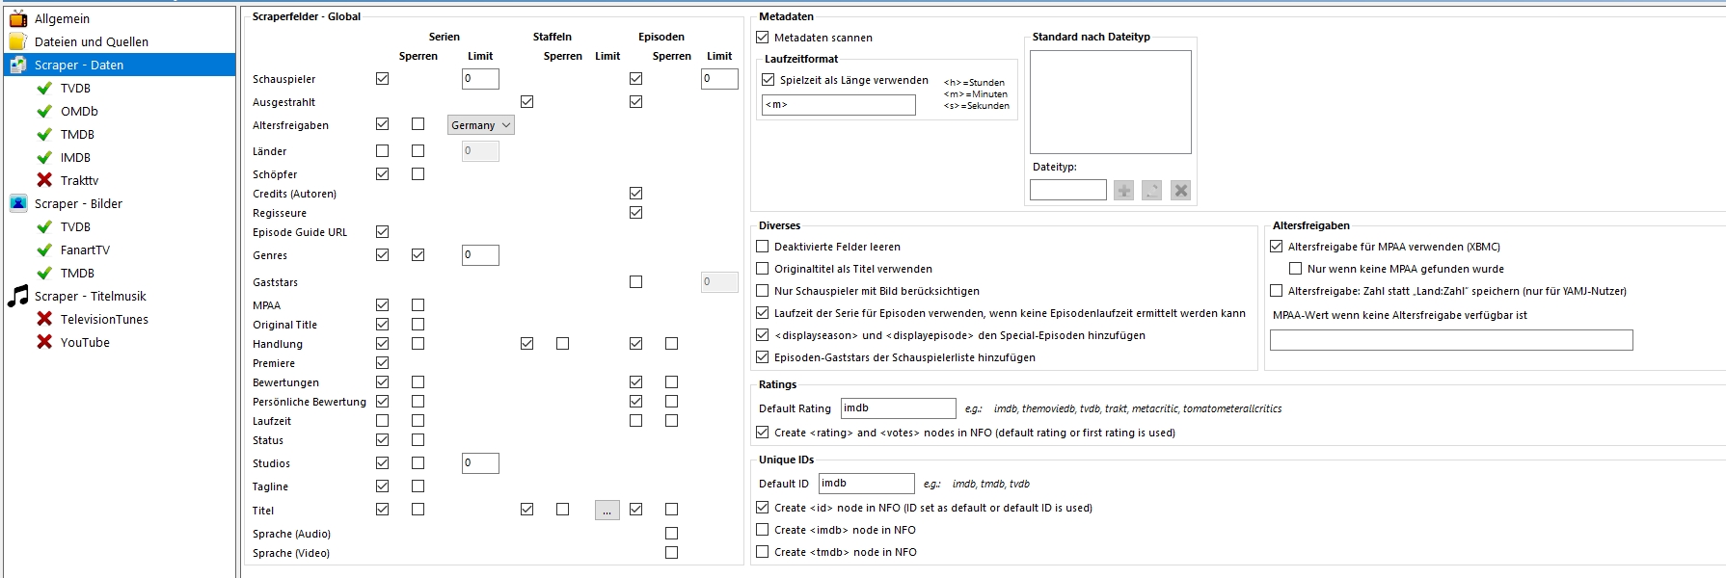Enable Nur wenn keine MPAA gefunden wurde

tap(1296, 269)
